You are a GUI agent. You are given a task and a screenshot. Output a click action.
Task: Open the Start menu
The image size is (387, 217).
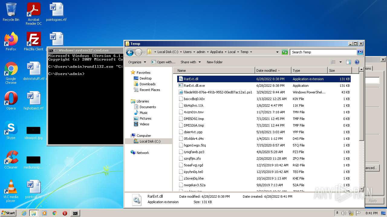coord(8,213)
